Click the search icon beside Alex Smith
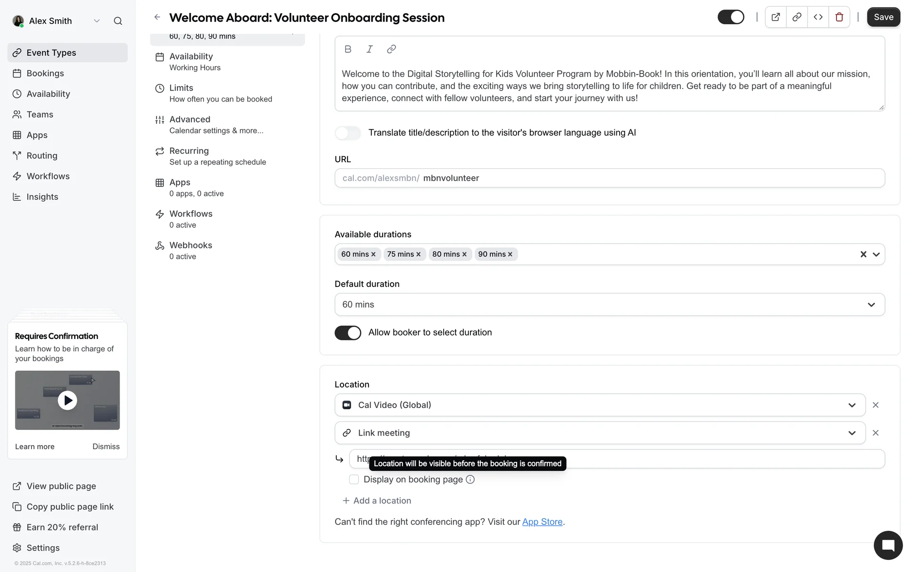 click(118, 21)
